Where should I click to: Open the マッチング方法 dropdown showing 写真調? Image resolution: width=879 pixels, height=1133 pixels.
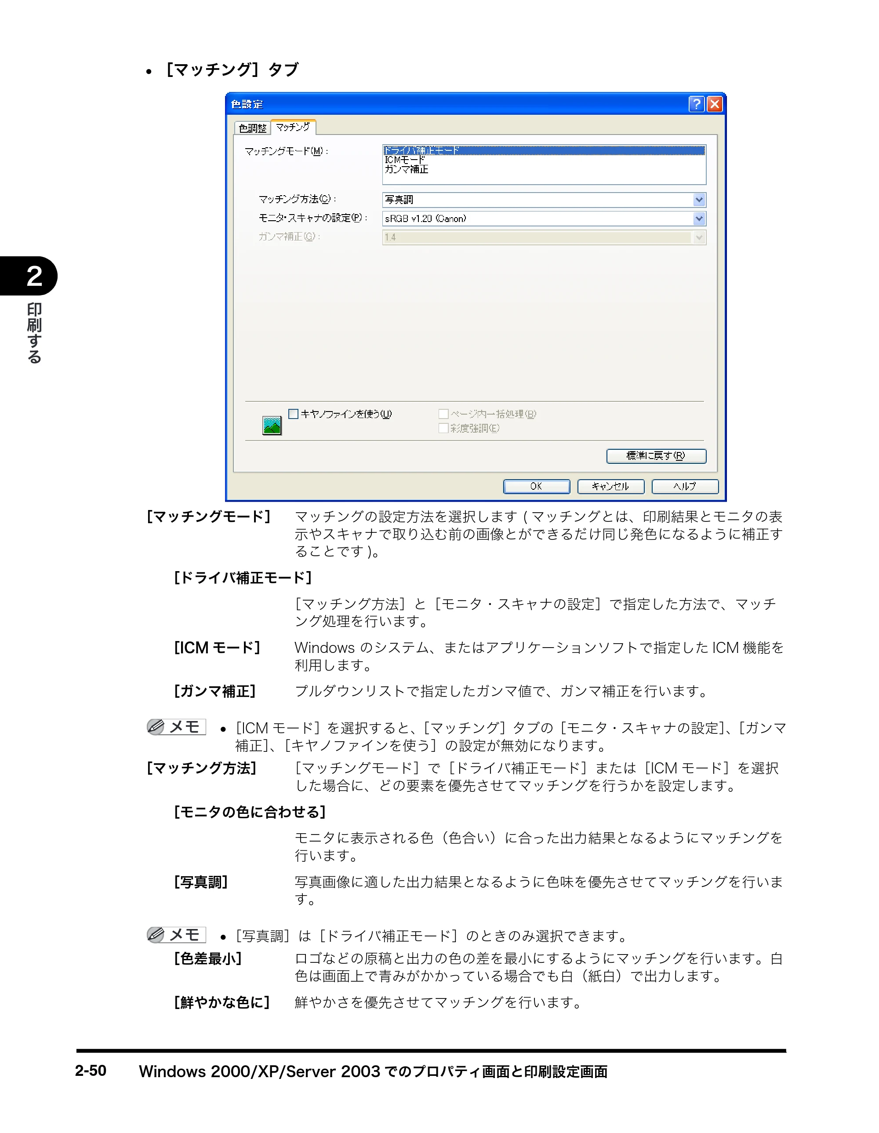tap(544, 200)
